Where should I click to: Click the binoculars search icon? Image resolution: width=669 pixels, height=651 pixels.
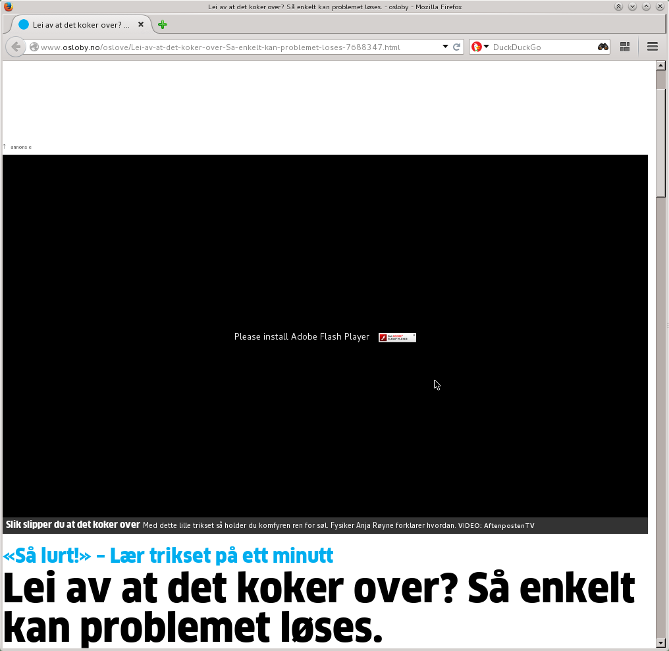pos(603,47)
